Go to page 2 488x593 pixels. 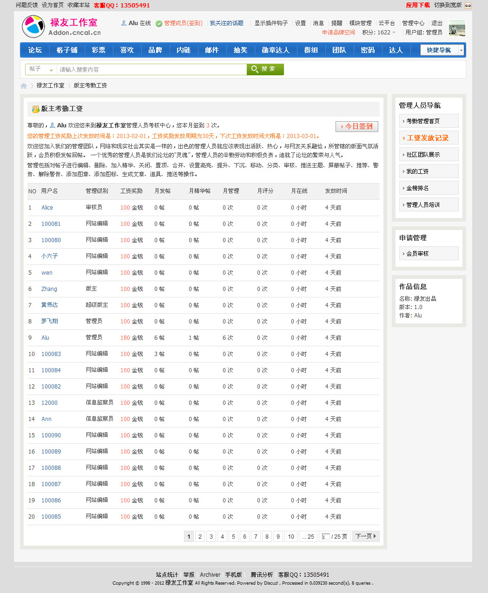click(x=200, y=536)
